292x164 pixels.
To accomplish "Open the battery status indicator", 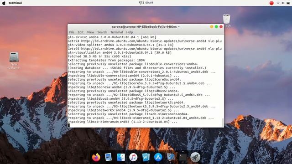I will pos(288,3).
